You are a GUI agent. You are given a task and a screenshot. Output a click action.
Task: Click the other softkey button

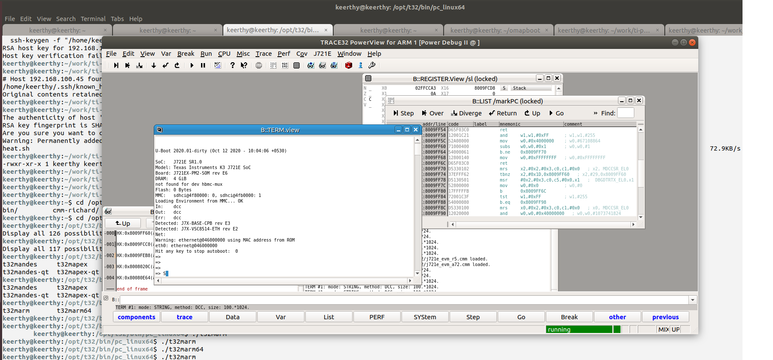tap(618, 317)
